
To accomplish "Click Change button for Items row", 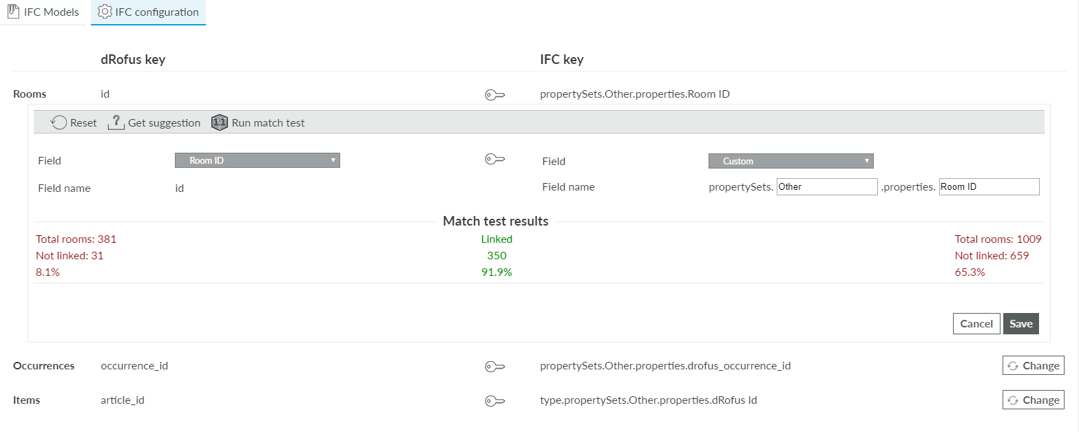I will (1033, 400).
